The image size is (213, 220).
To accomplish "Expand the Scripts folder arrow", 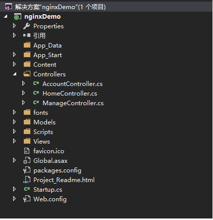I will 15,131.
